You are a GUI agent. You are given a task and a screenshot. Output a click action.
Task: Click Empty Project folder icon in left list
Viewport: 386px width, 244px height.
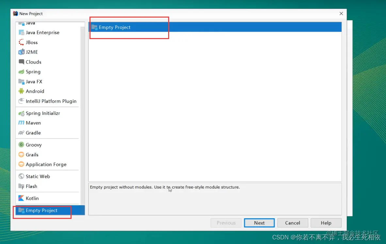tap(22, 210)
